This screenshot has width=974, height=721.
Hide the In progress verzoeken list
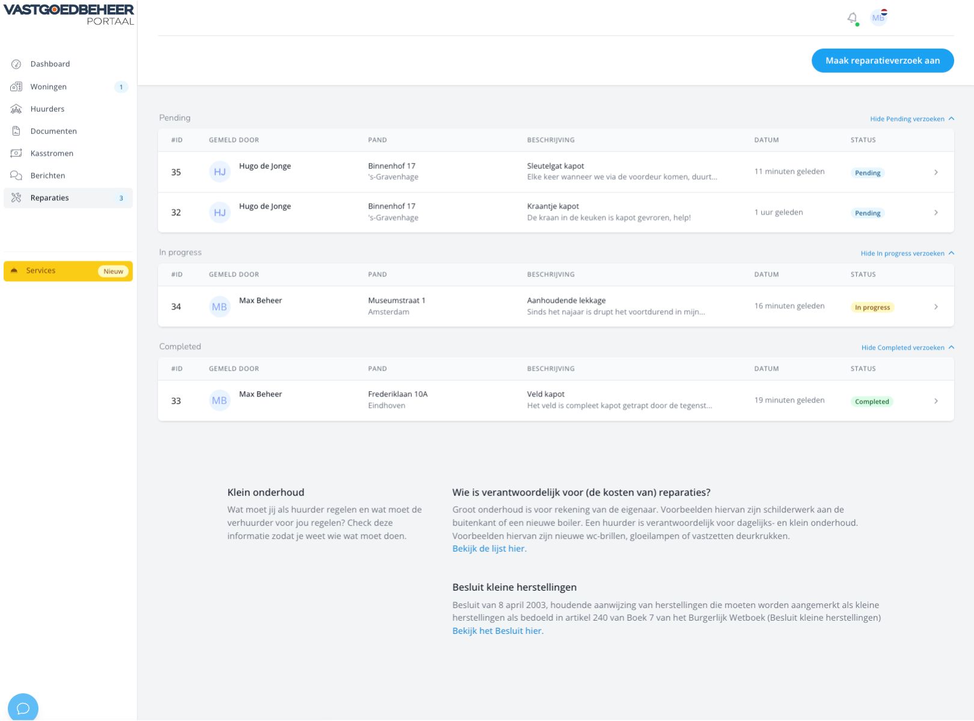tap(907, 254)
